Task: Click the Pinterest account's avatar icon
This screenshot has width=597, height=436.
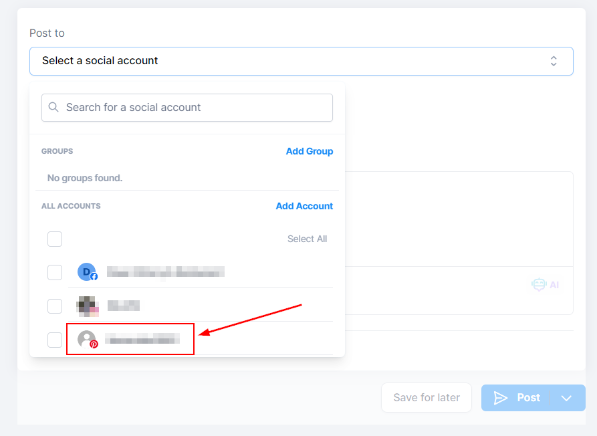Action: coord(87,340)
